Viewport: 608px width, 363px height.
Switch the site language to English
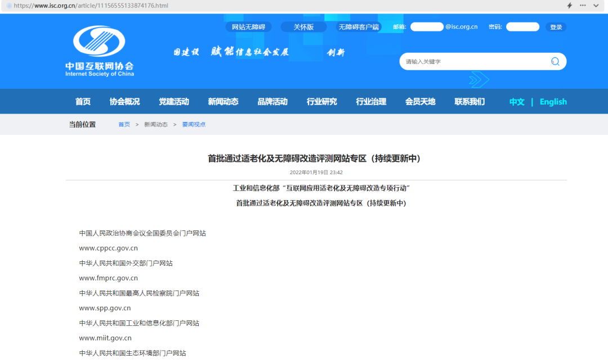tap(553, 101)
